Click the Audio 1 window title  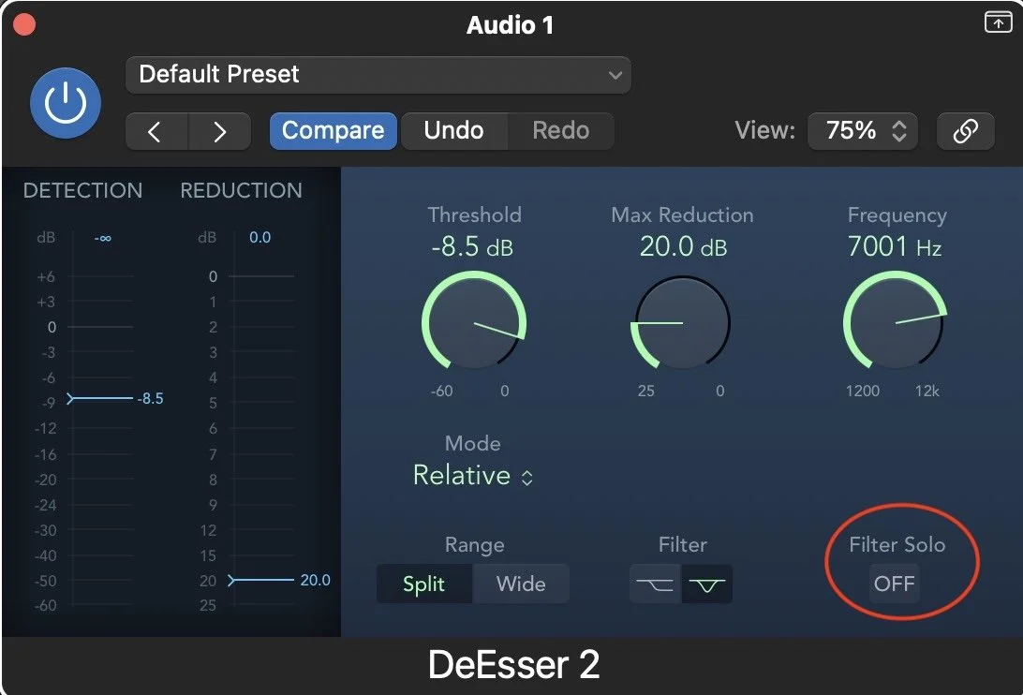click(511, 25)
